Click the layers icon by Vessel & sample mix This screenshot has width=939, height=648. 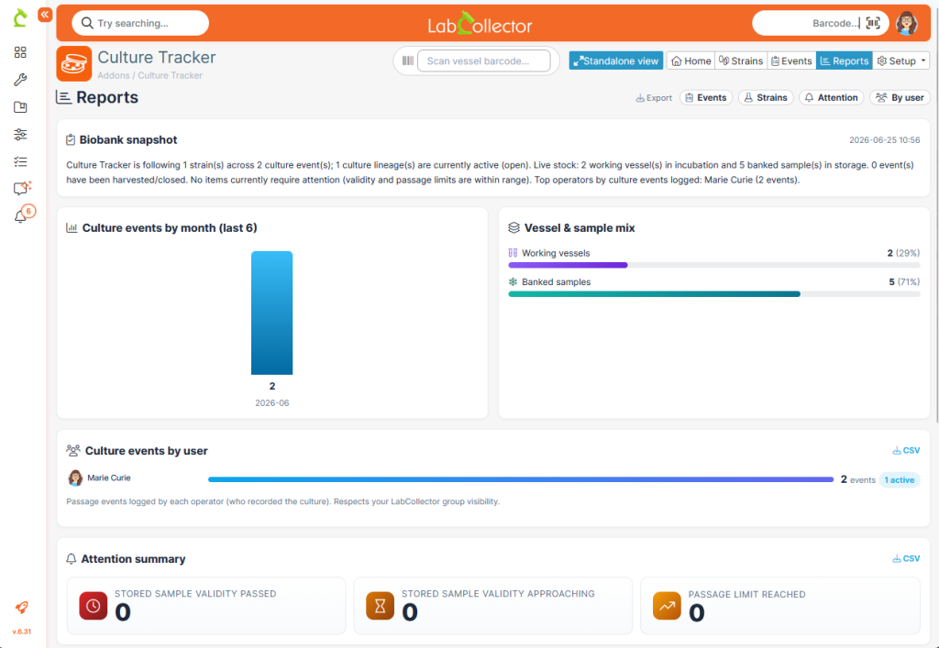pos(514,227)
